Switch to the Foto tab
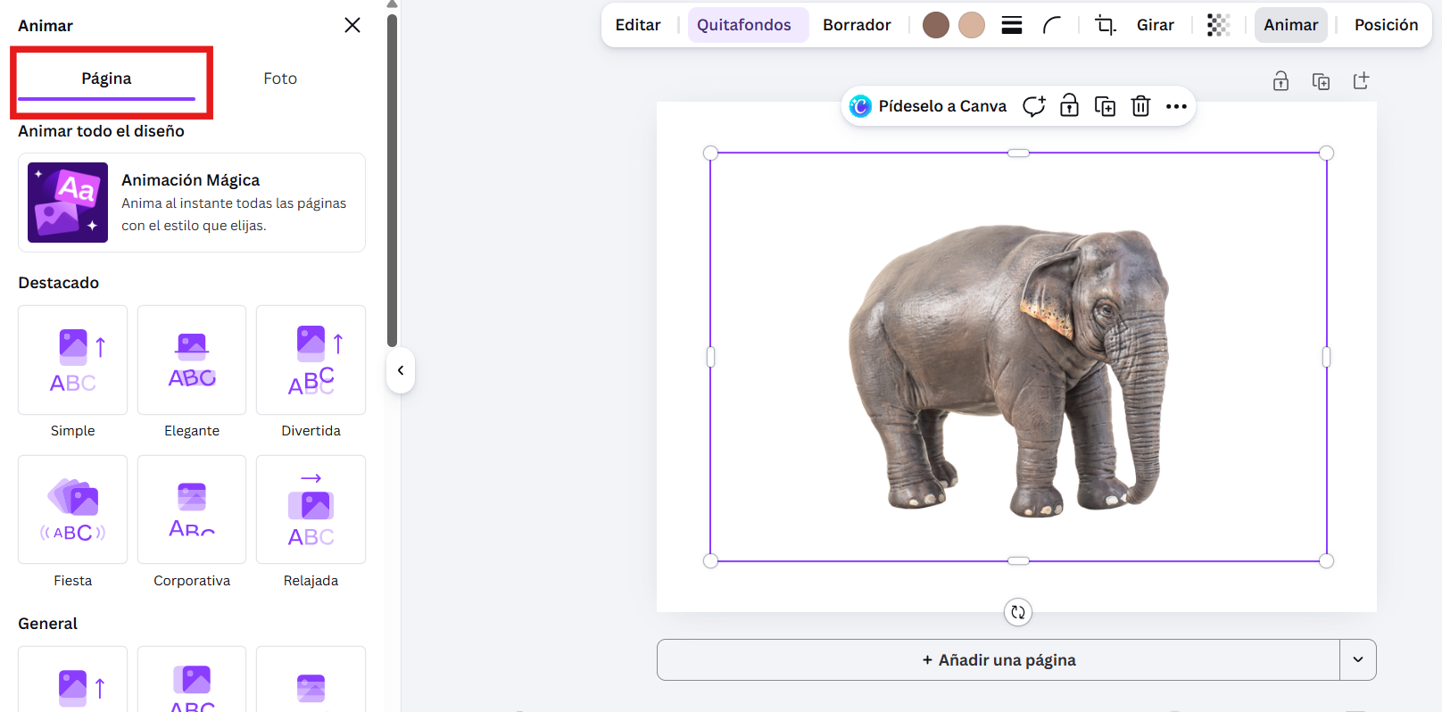The width and height of the screenshot is (1442, 712). tap(280, 79)
